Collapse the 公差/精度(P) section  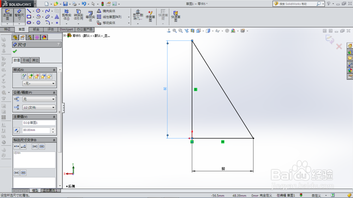(54, 93)
